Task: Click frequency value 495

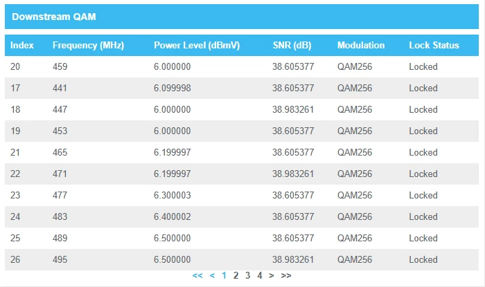Action: pos(60,259)
